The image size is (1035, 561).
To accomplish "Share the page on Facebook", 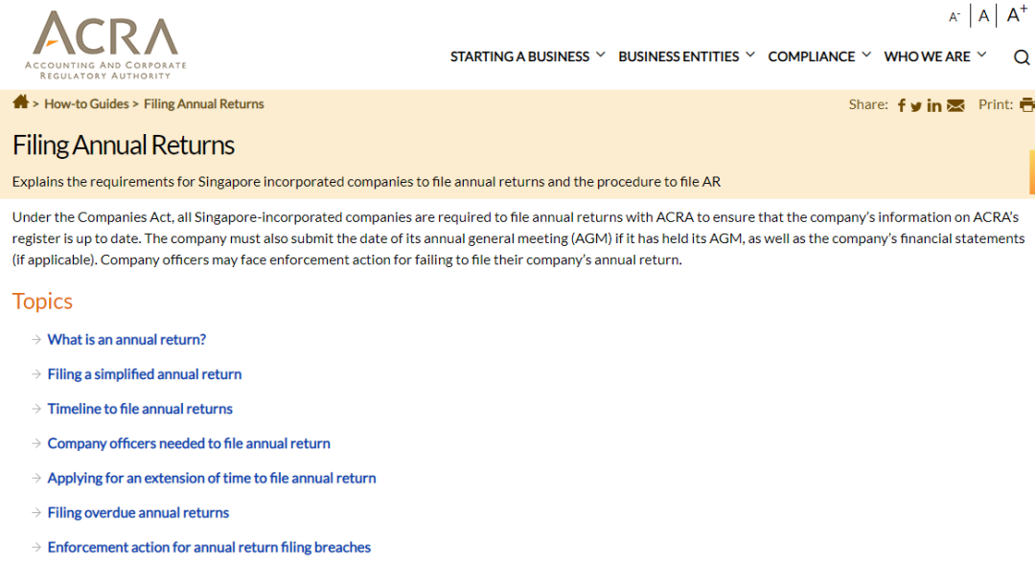I will click(x=902, y=105).
